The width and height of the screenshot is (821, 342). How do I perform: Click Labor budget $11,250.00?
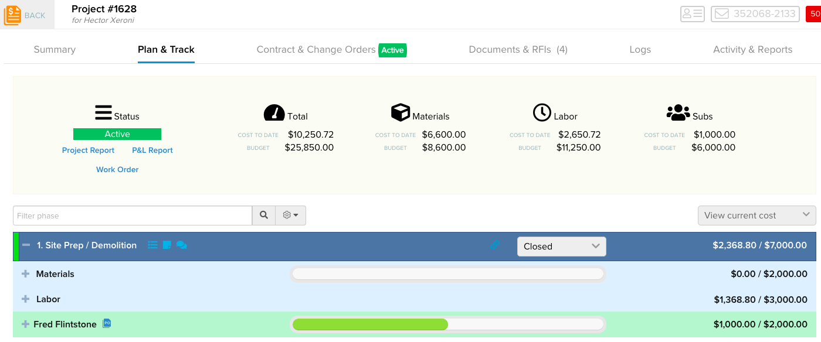click(578, 148)
